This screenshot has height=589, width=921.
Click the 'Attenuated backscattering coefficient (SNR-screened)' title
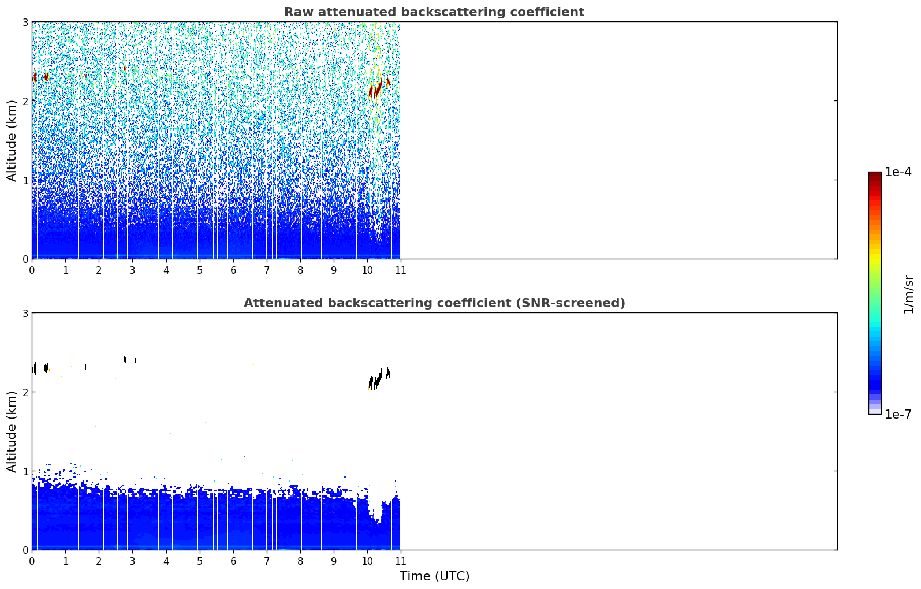click(434, 303)
